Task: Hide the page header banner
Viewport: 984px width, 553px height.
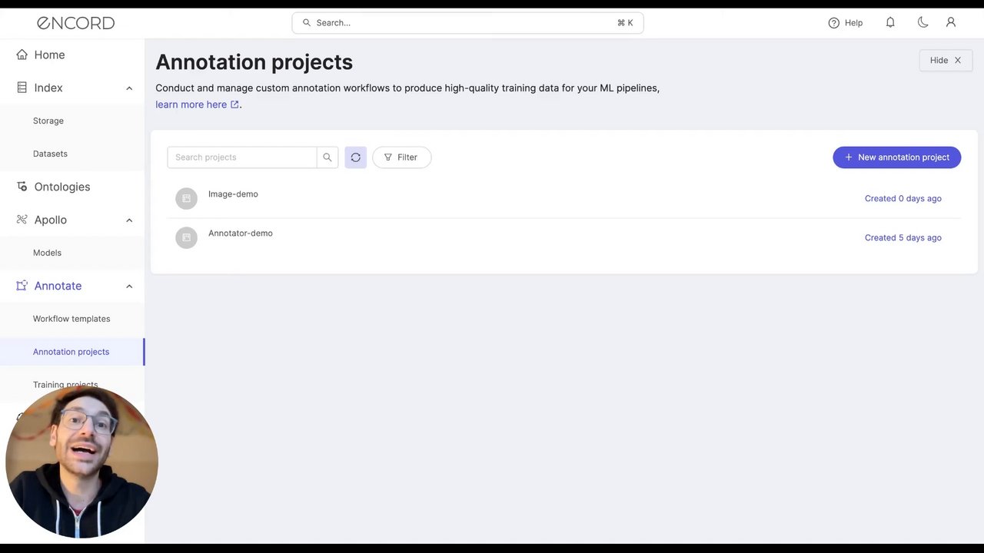Action: click(945, 61)
